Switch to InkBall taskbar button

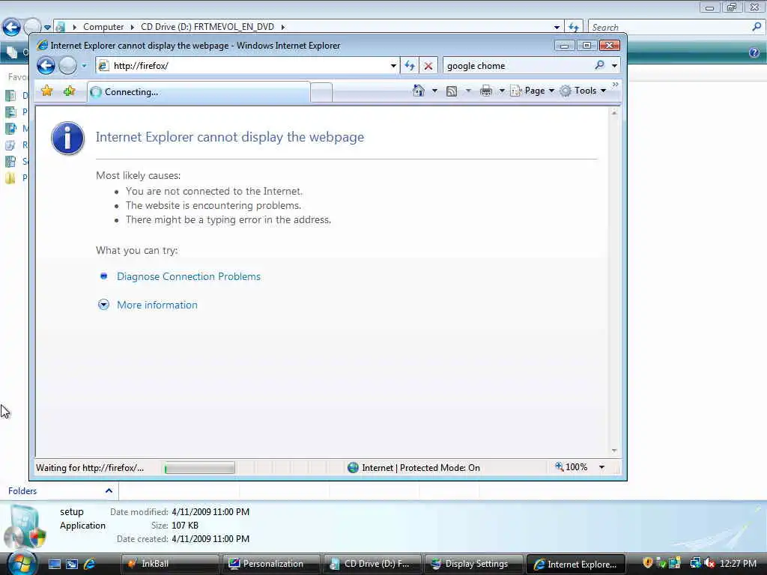[170, 564]
